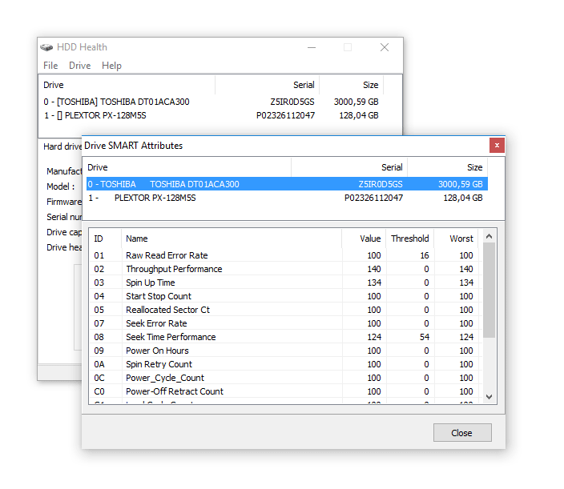Click the ID column header
The height and width of the screenshot is (489, 564).
click(105, 238)
